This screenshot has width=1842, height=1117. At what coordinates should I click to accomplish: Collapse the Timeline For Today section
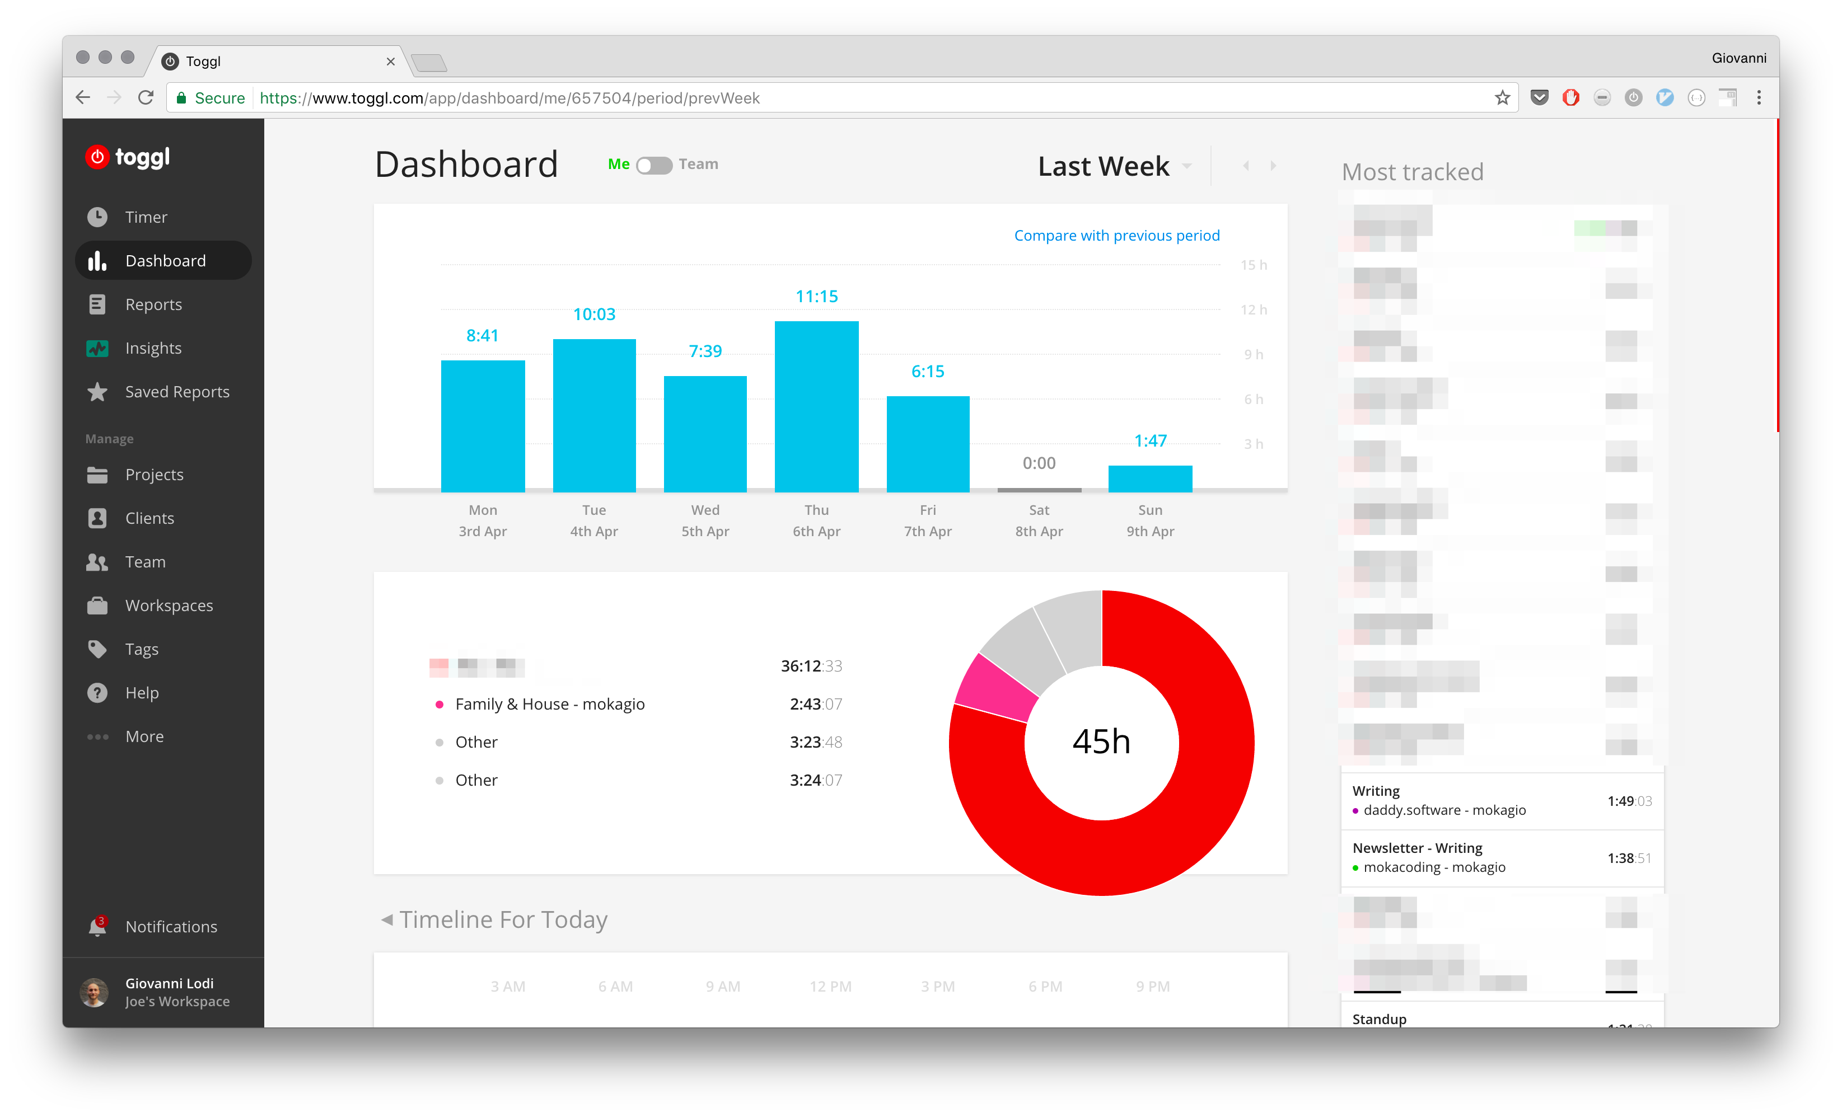387,920
